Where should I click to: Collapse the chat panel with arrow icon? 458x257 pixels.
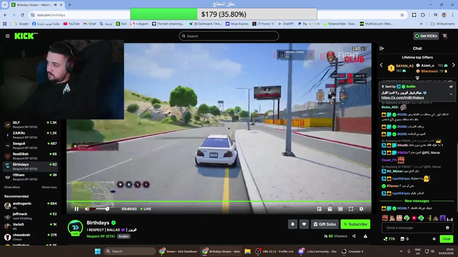click(x=381, y=48)
